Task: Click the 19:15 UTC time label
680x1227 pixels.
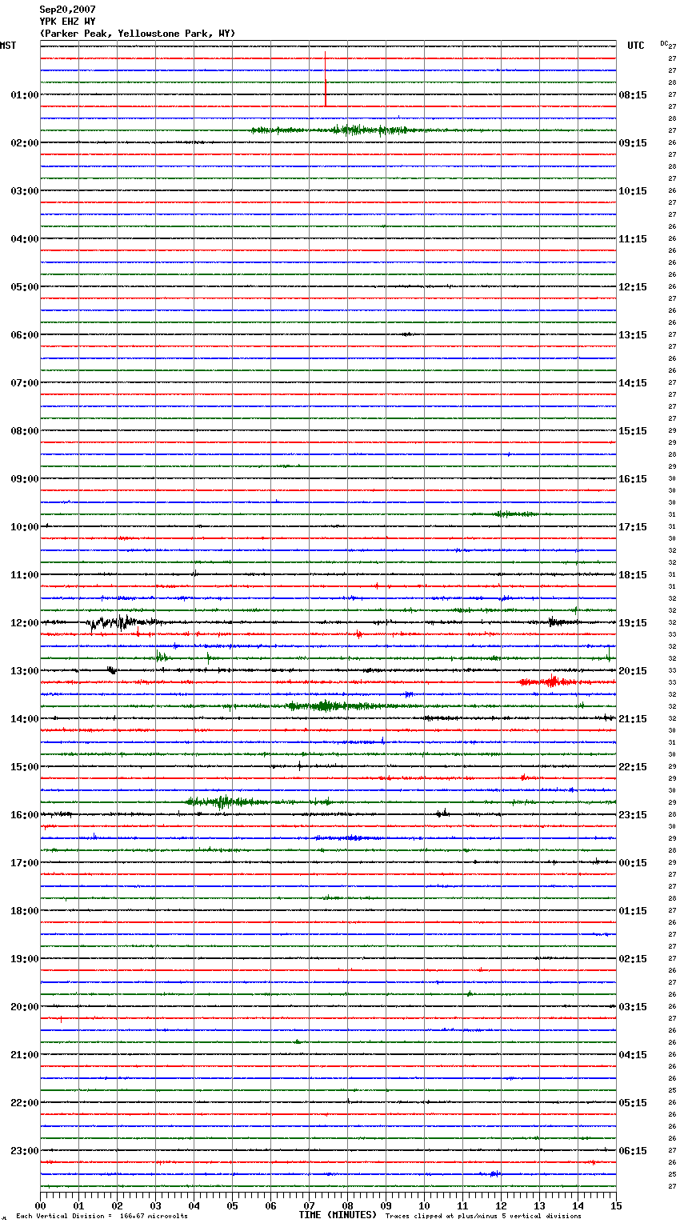Action: [x=633, y=623]
